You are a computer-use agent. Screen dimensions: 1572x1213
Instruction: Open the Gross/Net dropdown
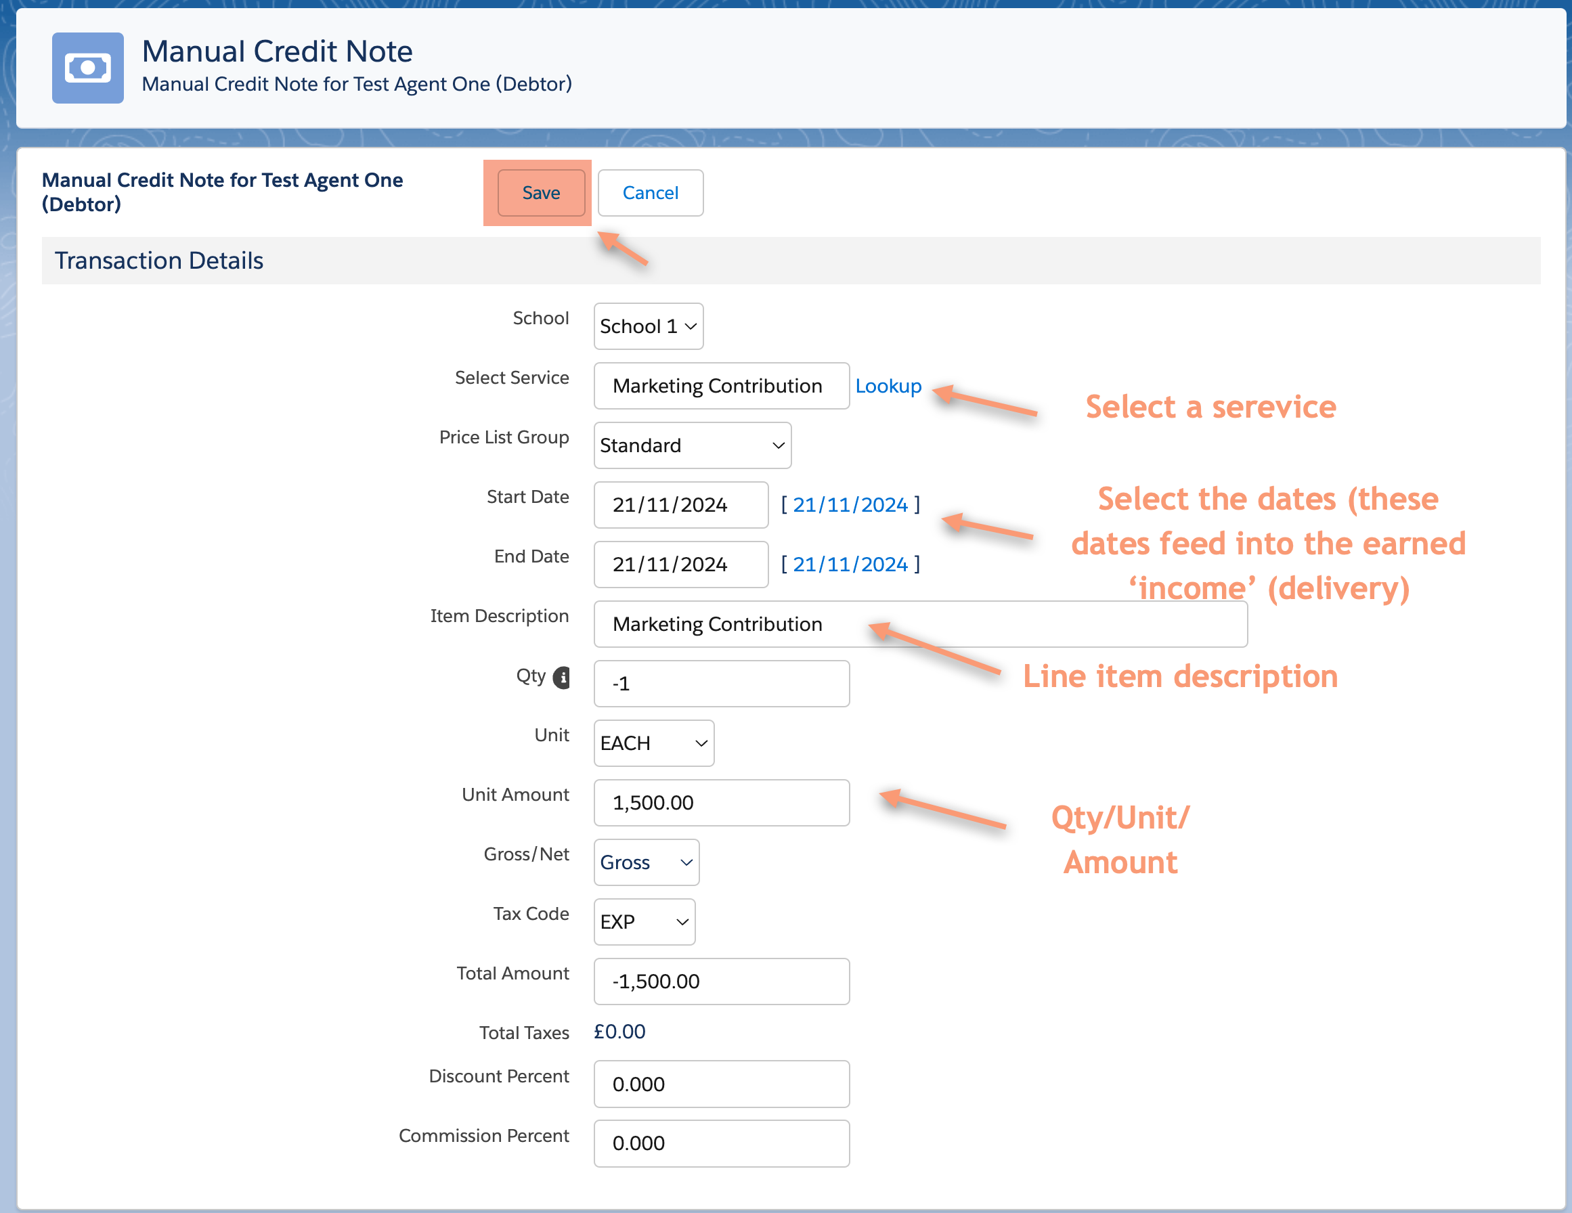[645, 862]
